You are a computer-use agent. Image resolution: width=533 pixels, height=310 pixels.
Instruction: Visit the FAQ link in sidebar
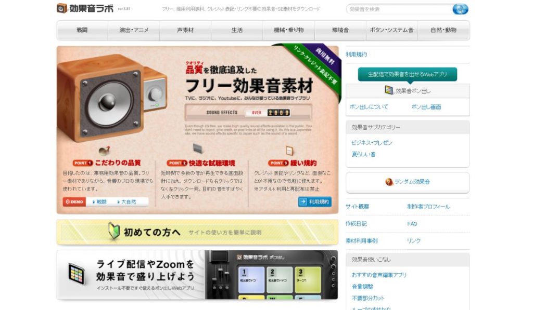pos(412,224)
